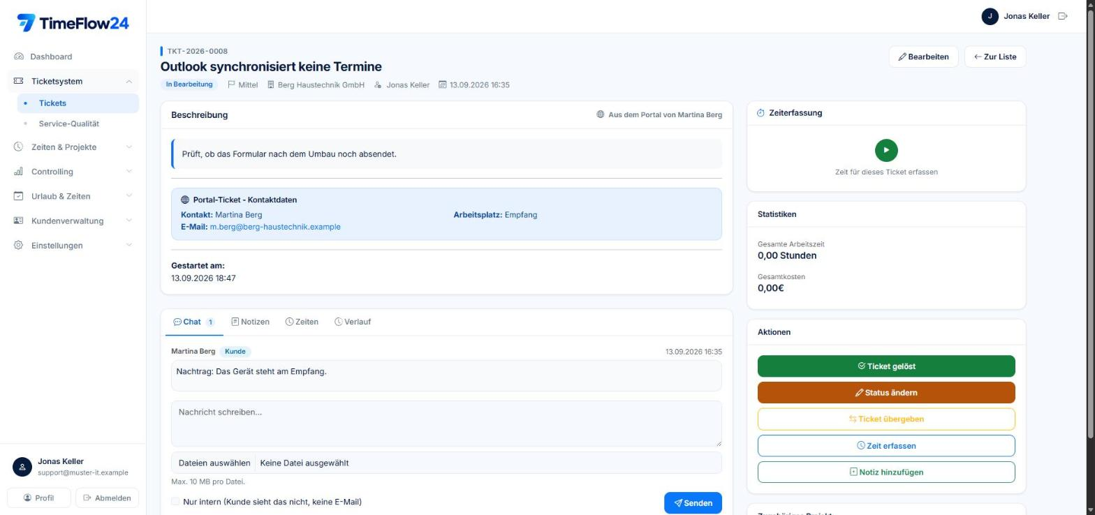Switch to the Verlauf tab

click(x=353, y=322)
